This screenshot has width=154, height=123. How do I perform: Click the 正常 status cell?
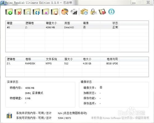click(x=115, y=27)
